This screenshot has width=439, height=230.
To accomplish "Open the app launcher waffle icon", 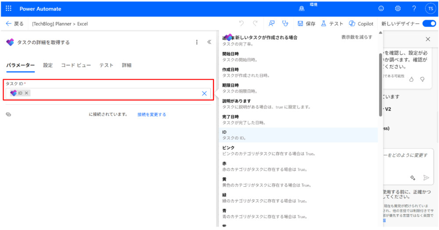I will coord(8,9).
